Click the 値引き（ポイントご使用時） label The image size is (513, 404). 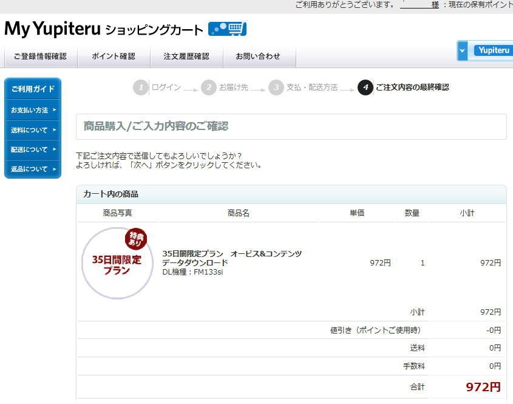click(x=377, y=330)
